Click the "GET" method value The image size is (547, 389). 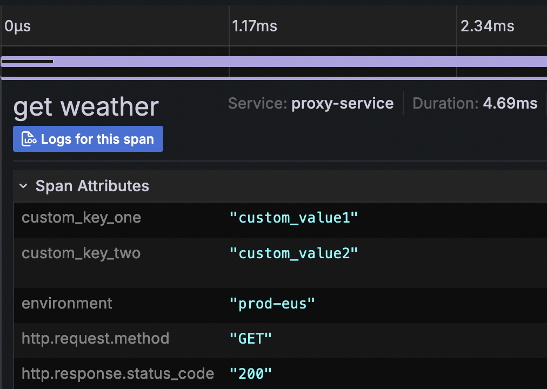click(251, 339)
